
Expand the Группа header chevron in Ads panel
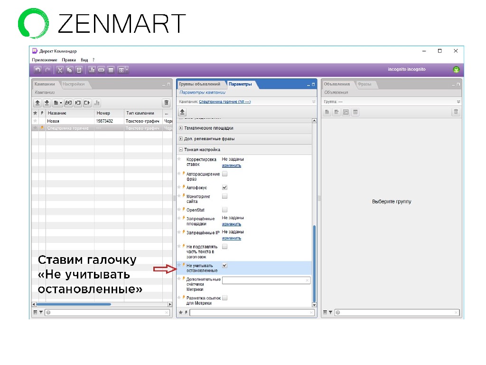pyautogui.click(x=458, y=102)
